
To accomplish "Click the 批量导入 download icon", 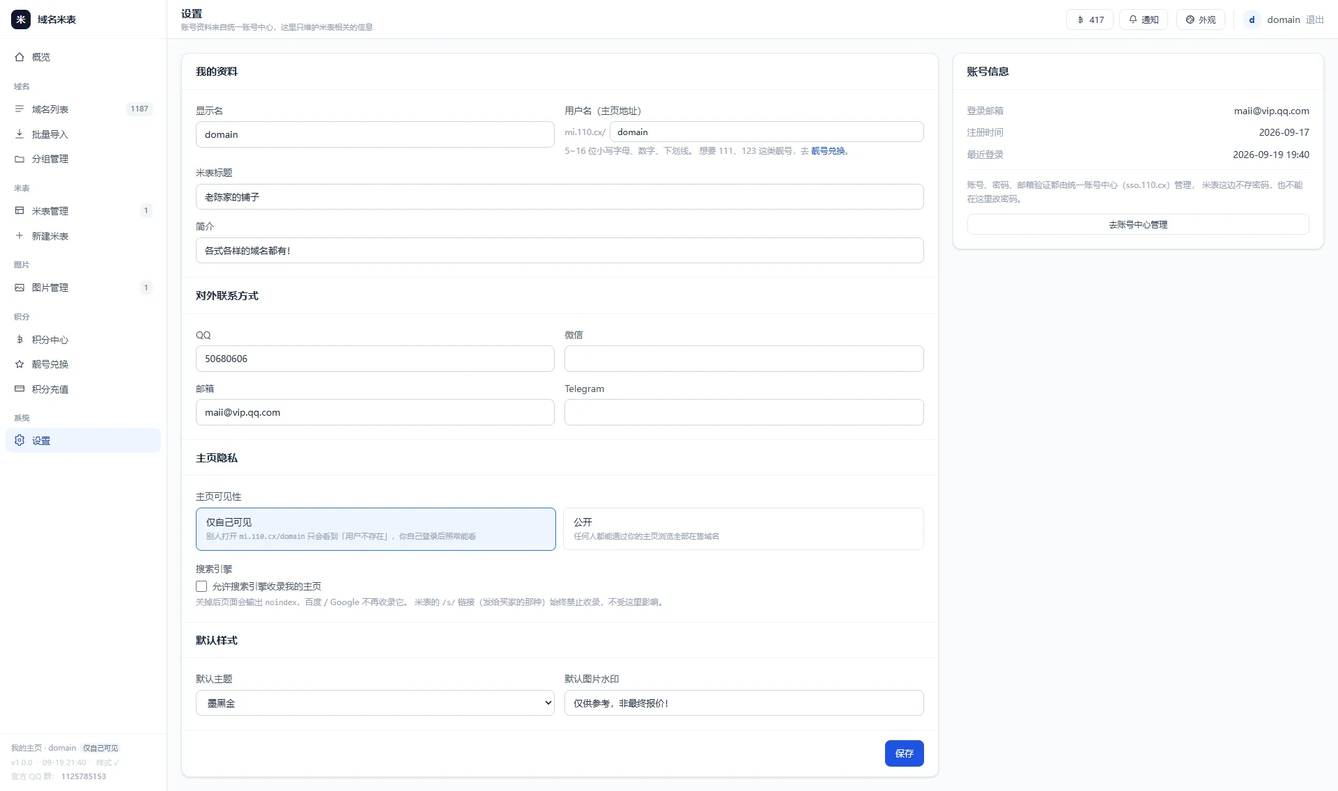I will point(20,134).
